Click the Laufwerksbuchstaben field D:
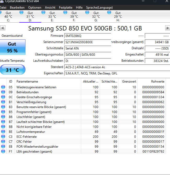The height and width of the screenshot is (175, 170). coord(88,61)
